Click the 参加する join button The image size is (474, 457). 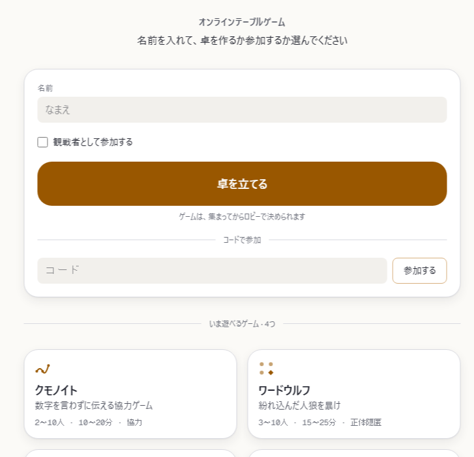419,271
